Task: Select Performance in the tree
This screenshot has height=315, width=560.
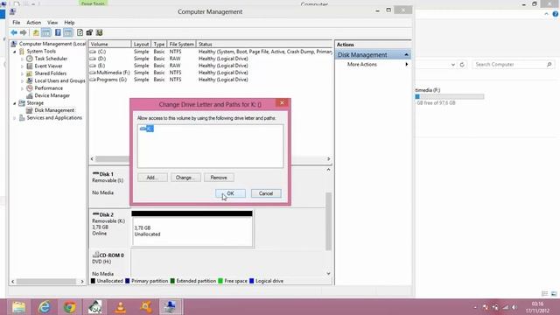Action: 49,88
